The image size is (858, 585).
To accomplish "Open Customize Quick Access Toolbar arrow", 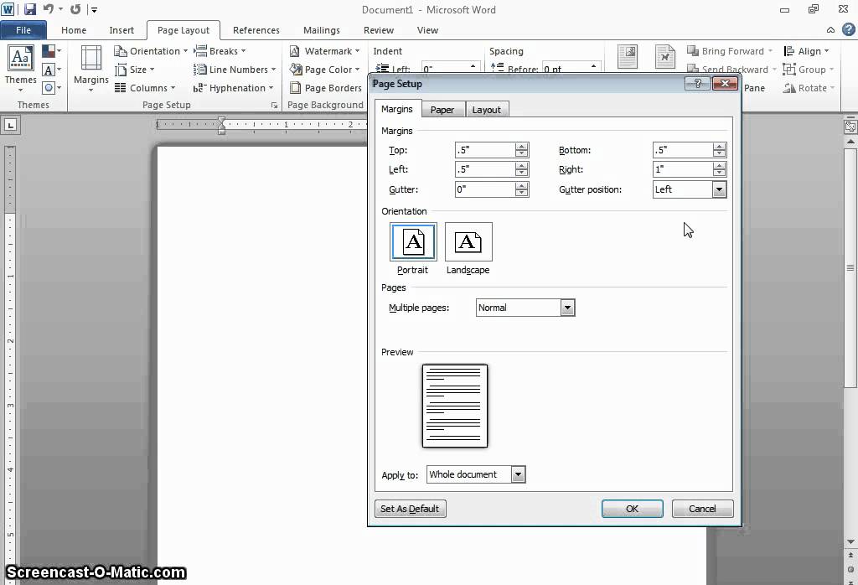I will click(x=94, y=10).
